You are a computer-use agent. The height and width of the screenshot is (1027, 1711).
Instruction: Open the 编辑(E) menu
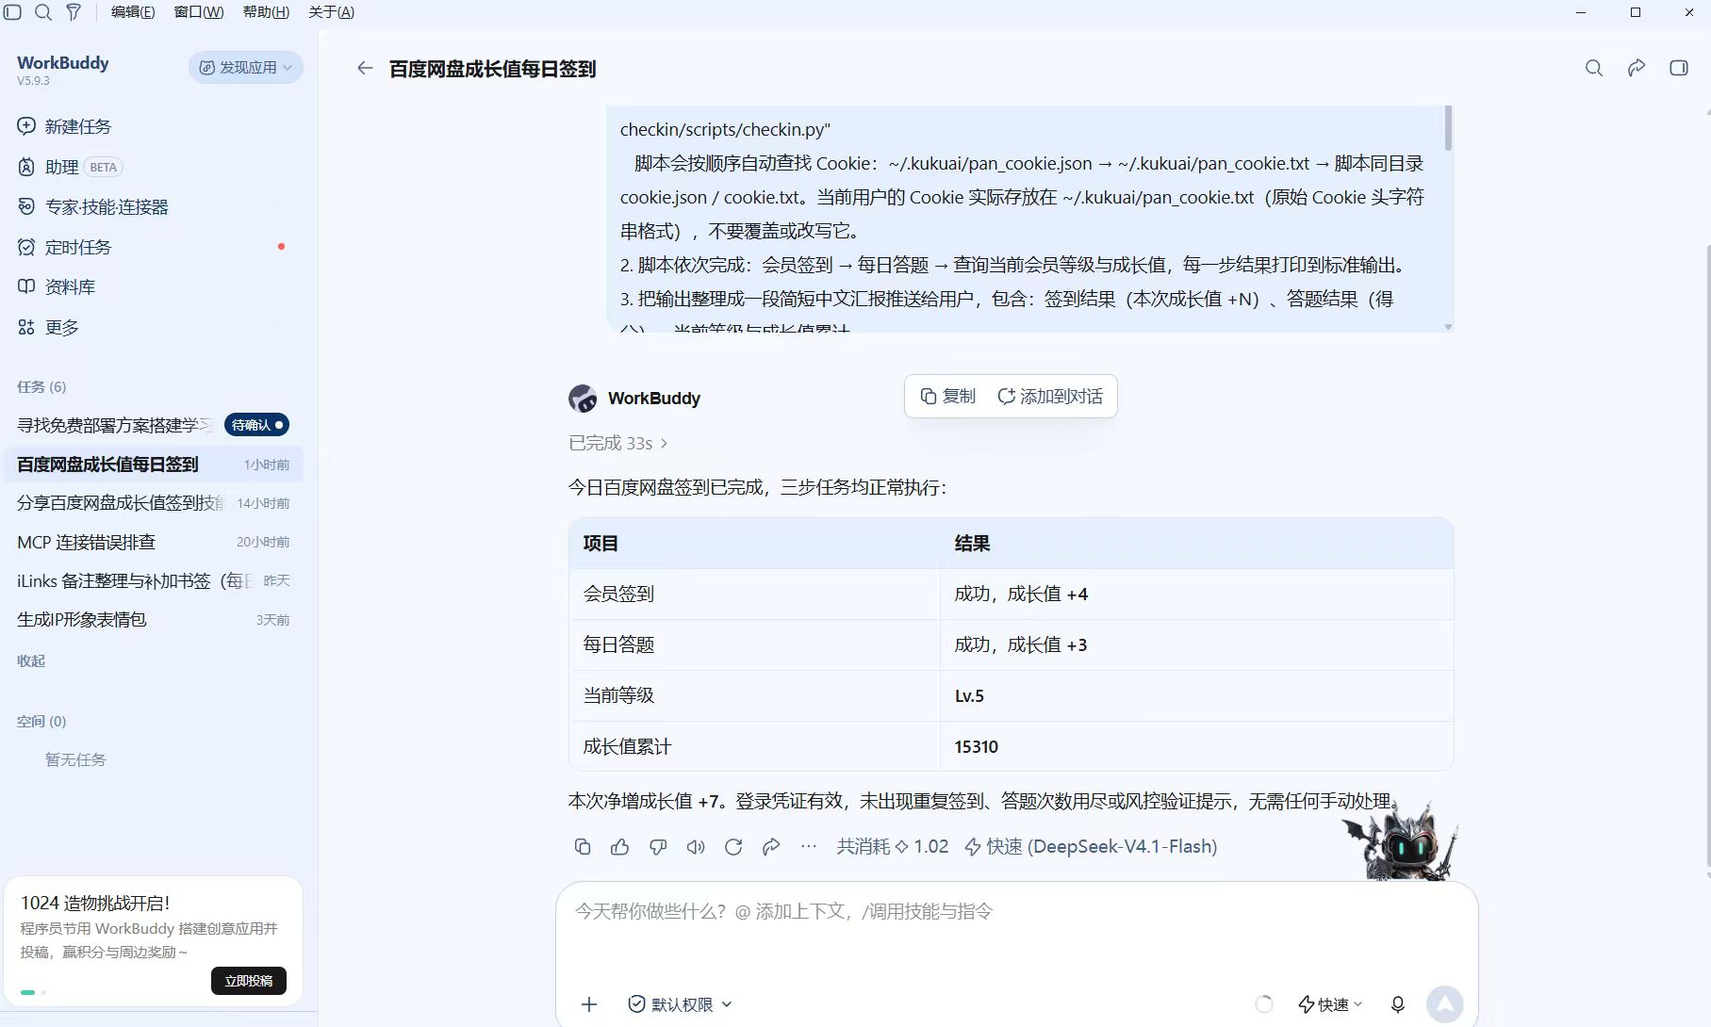pos(133,12)
